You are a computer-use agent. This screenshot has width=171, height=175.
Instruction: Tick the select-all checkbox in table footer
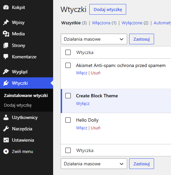pyautogui.click(x=68, y=150)
